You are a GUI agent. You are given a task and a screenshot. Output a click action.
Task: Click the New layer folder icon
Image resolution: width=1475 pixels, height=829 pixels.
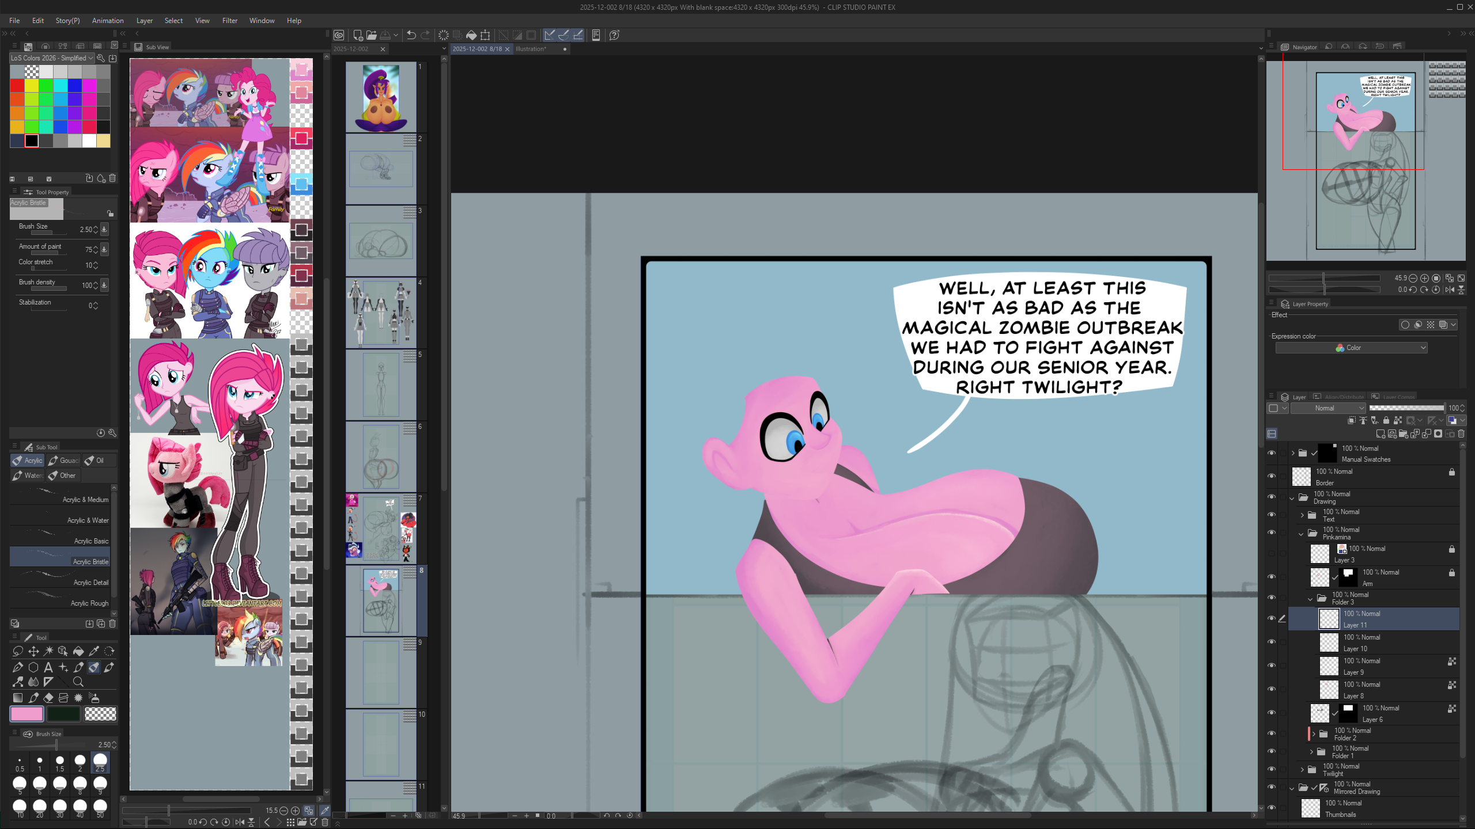click(x=1404, y=434)
